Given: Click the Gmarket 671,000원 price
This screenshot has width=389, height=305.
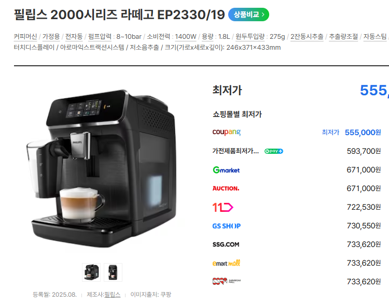Looking at the screenshot, I should (x=364, y=170).
